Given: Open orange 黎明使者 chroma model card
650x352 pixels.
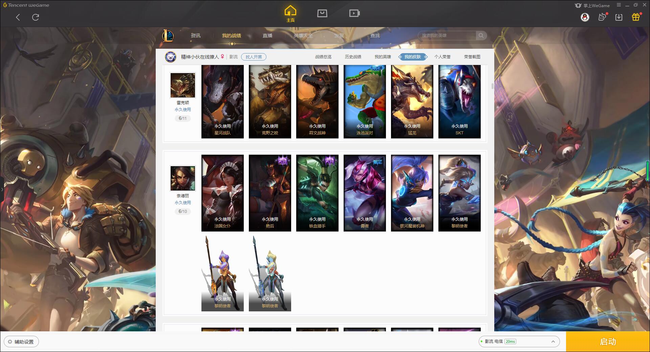Looking at the screenshot, I should click(222, 273).
